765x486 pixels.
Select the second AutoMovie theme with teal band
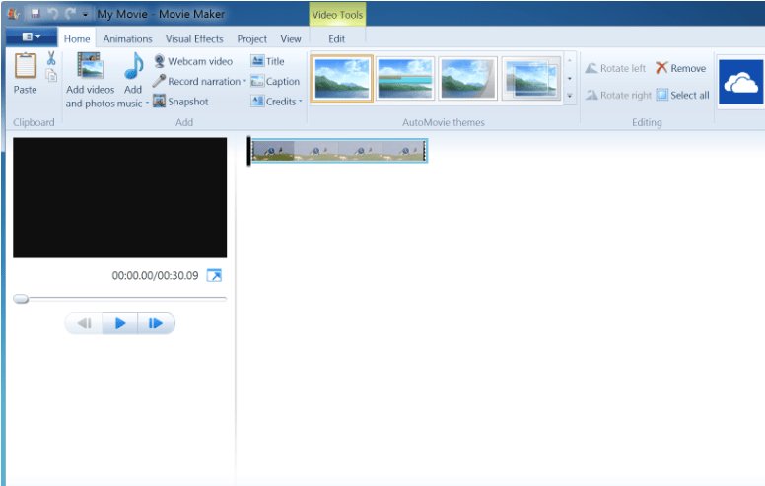tap(405, 78)
